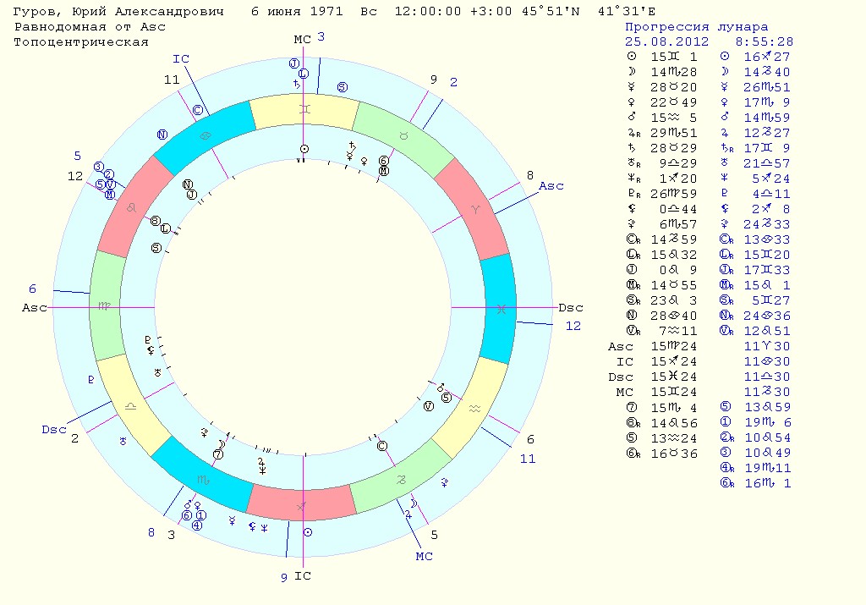
Task: Click the Cancer sign glyph on the zodiac ring
Action: point(205,135)
